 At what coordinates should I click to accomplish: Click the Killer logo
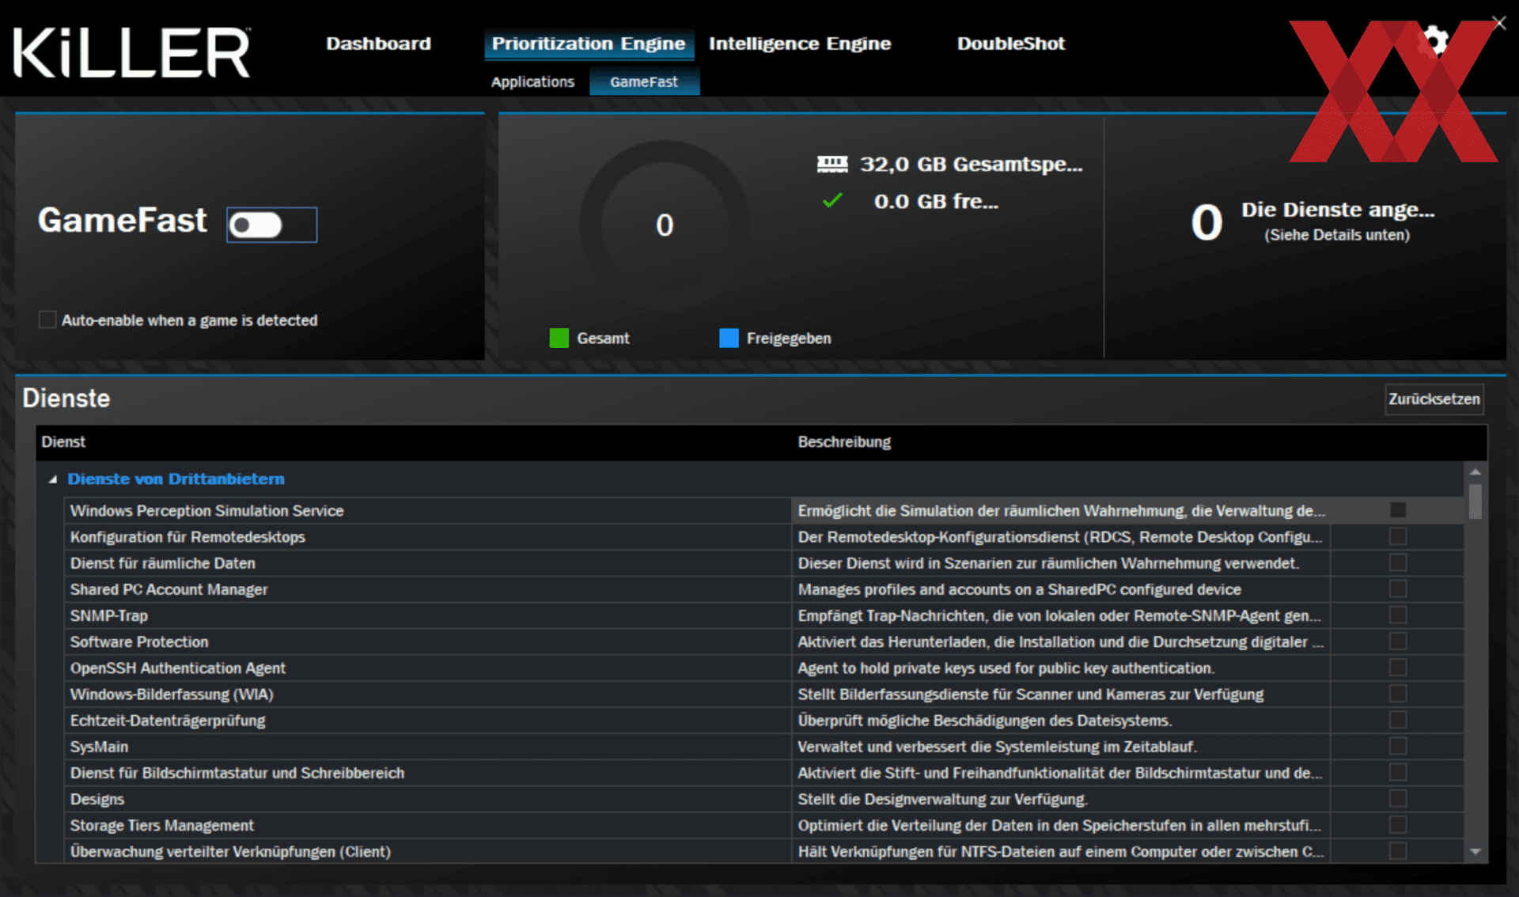pos(132,52)
